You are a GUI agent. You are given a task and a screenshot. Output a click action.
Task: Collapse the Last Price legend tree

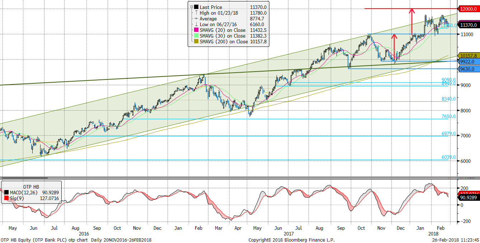[x=192, y=7]
